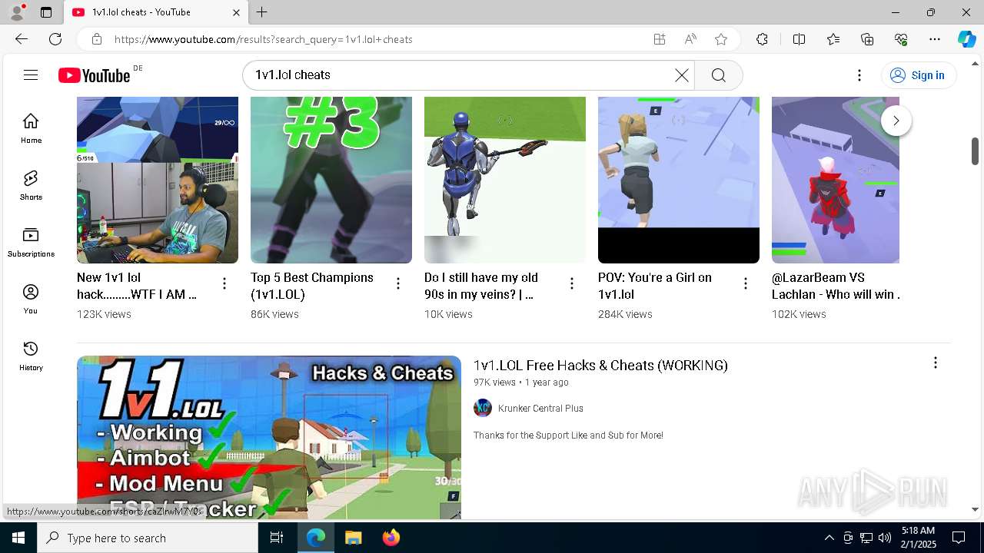Image resolution: width=984 pixels, height=553 pixels.
Task: Run the search with the magnifier button
Action: tap(718, 75)
